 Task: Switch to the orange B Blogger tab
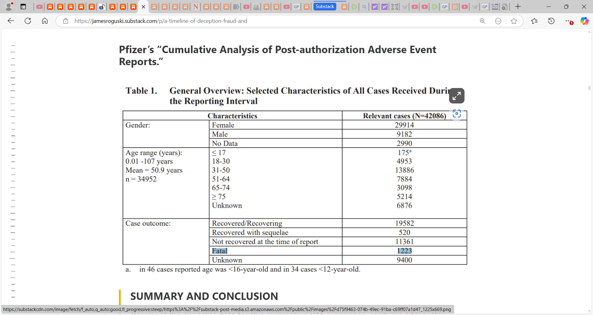[x=455, y=7]
